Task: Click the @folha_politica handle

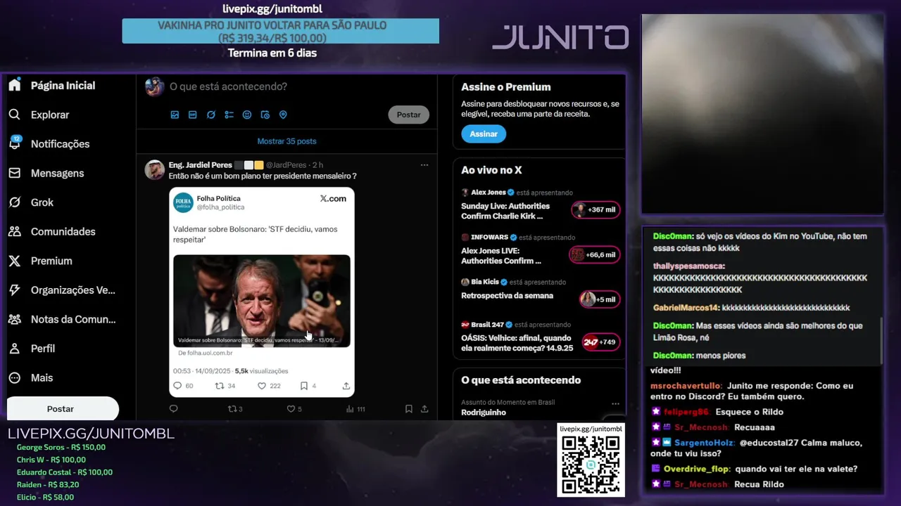Action: click(220, 207)
